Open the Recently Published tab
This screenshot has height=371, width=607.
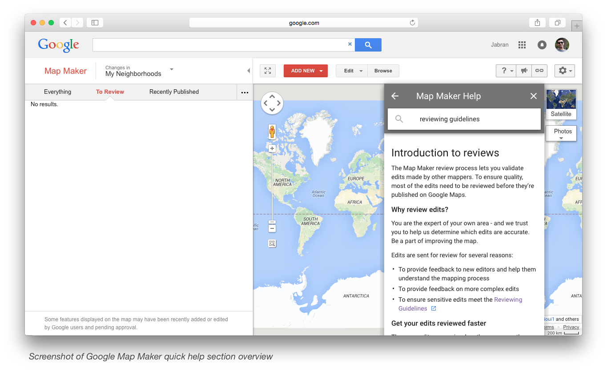174,92
